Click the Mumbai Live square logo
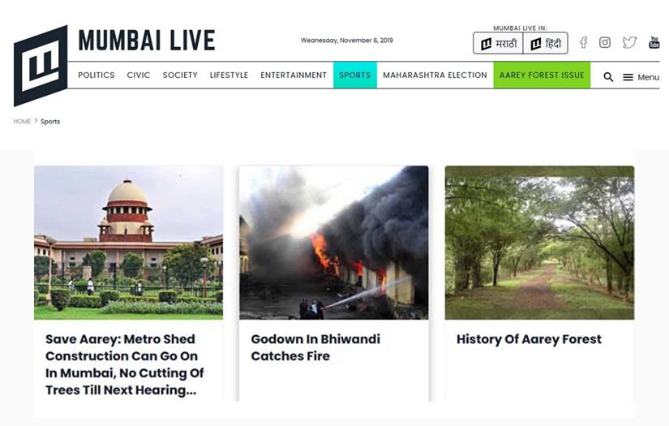Image resolution: width=669 pixels, height=426 pixels. click(41, 66)
